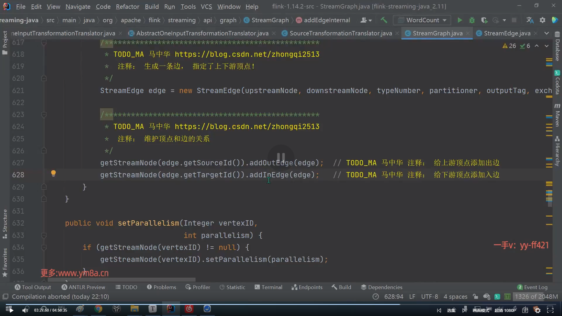Viewport: 562px width, 316px height.
Task: Open the Database tool window
Action: (x=557, y=47)
